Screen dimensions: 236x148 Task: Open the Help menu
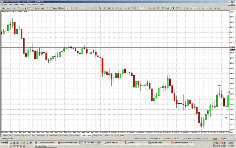(42, 5)
